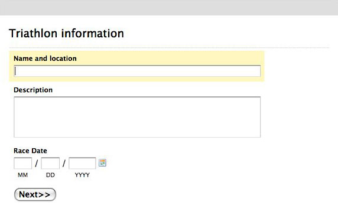This screenshot has width=338, height=215.
Task: Click inside the Description text area
Action: [137, 117]
